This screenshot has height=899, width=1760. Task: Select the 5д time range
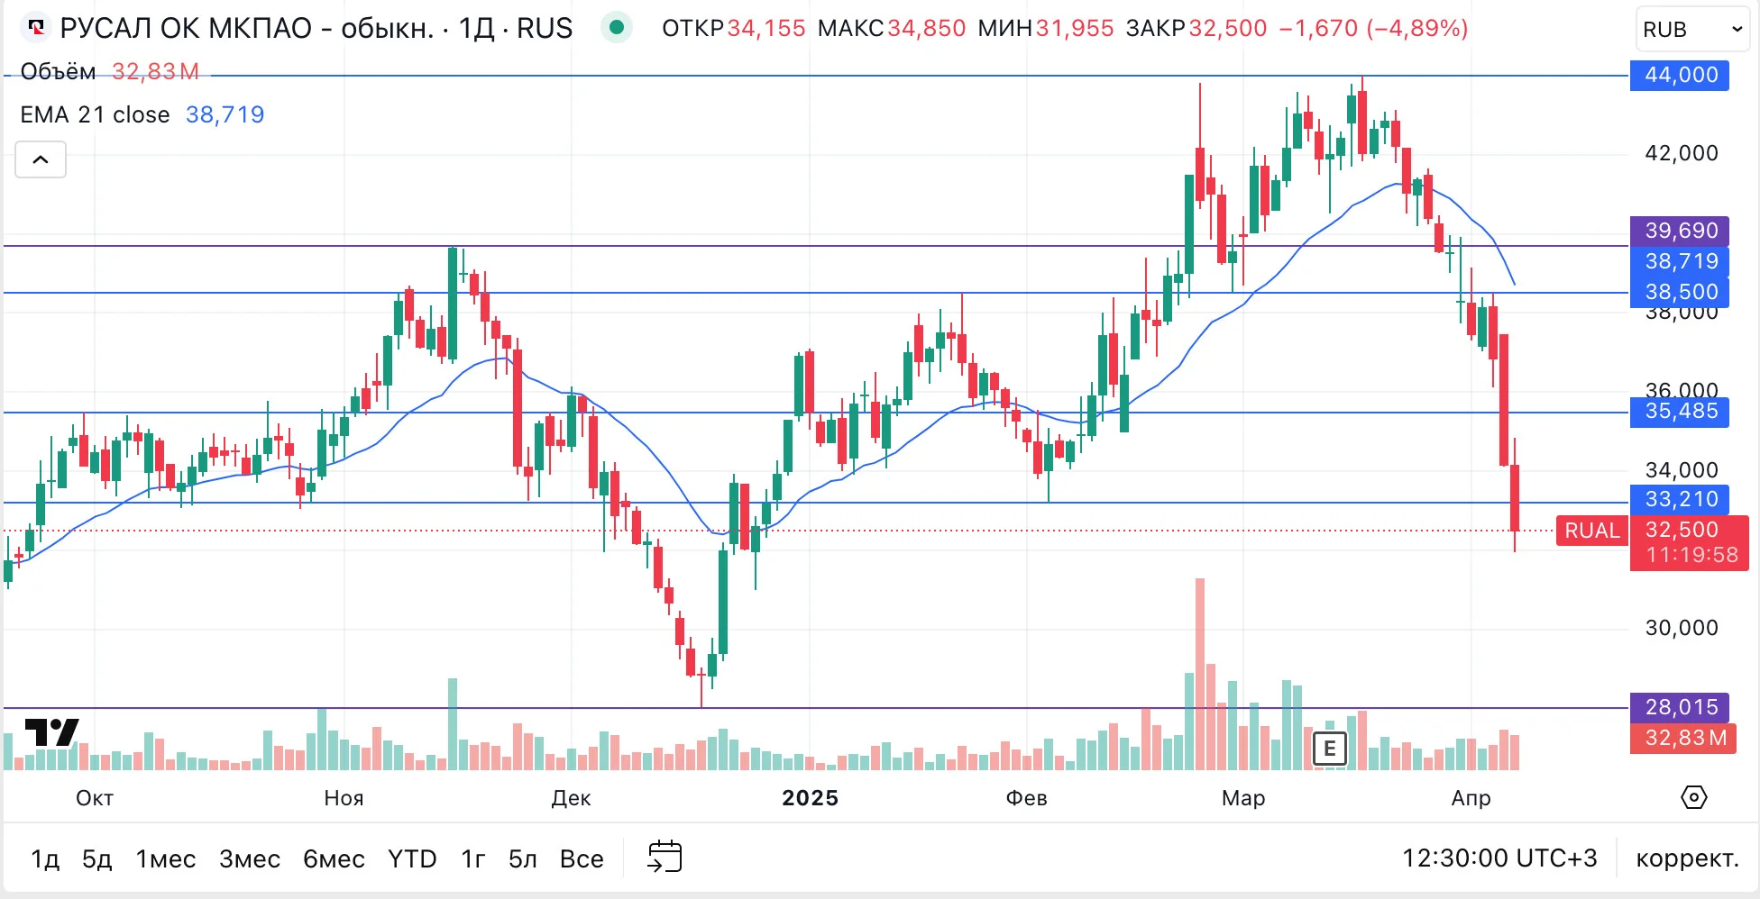97,858
